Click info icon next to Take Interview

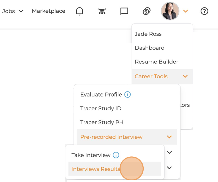tap(116, 155)
